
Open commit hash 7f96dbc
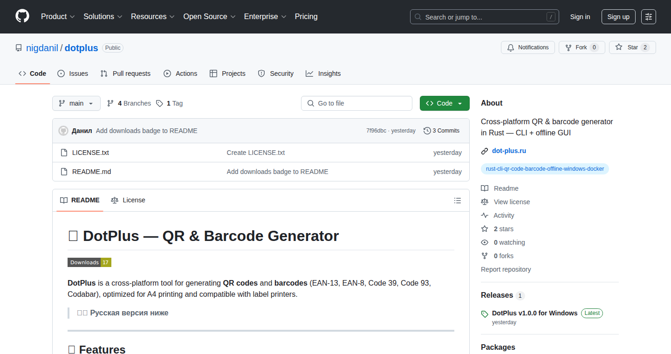(x=376, y=131)
